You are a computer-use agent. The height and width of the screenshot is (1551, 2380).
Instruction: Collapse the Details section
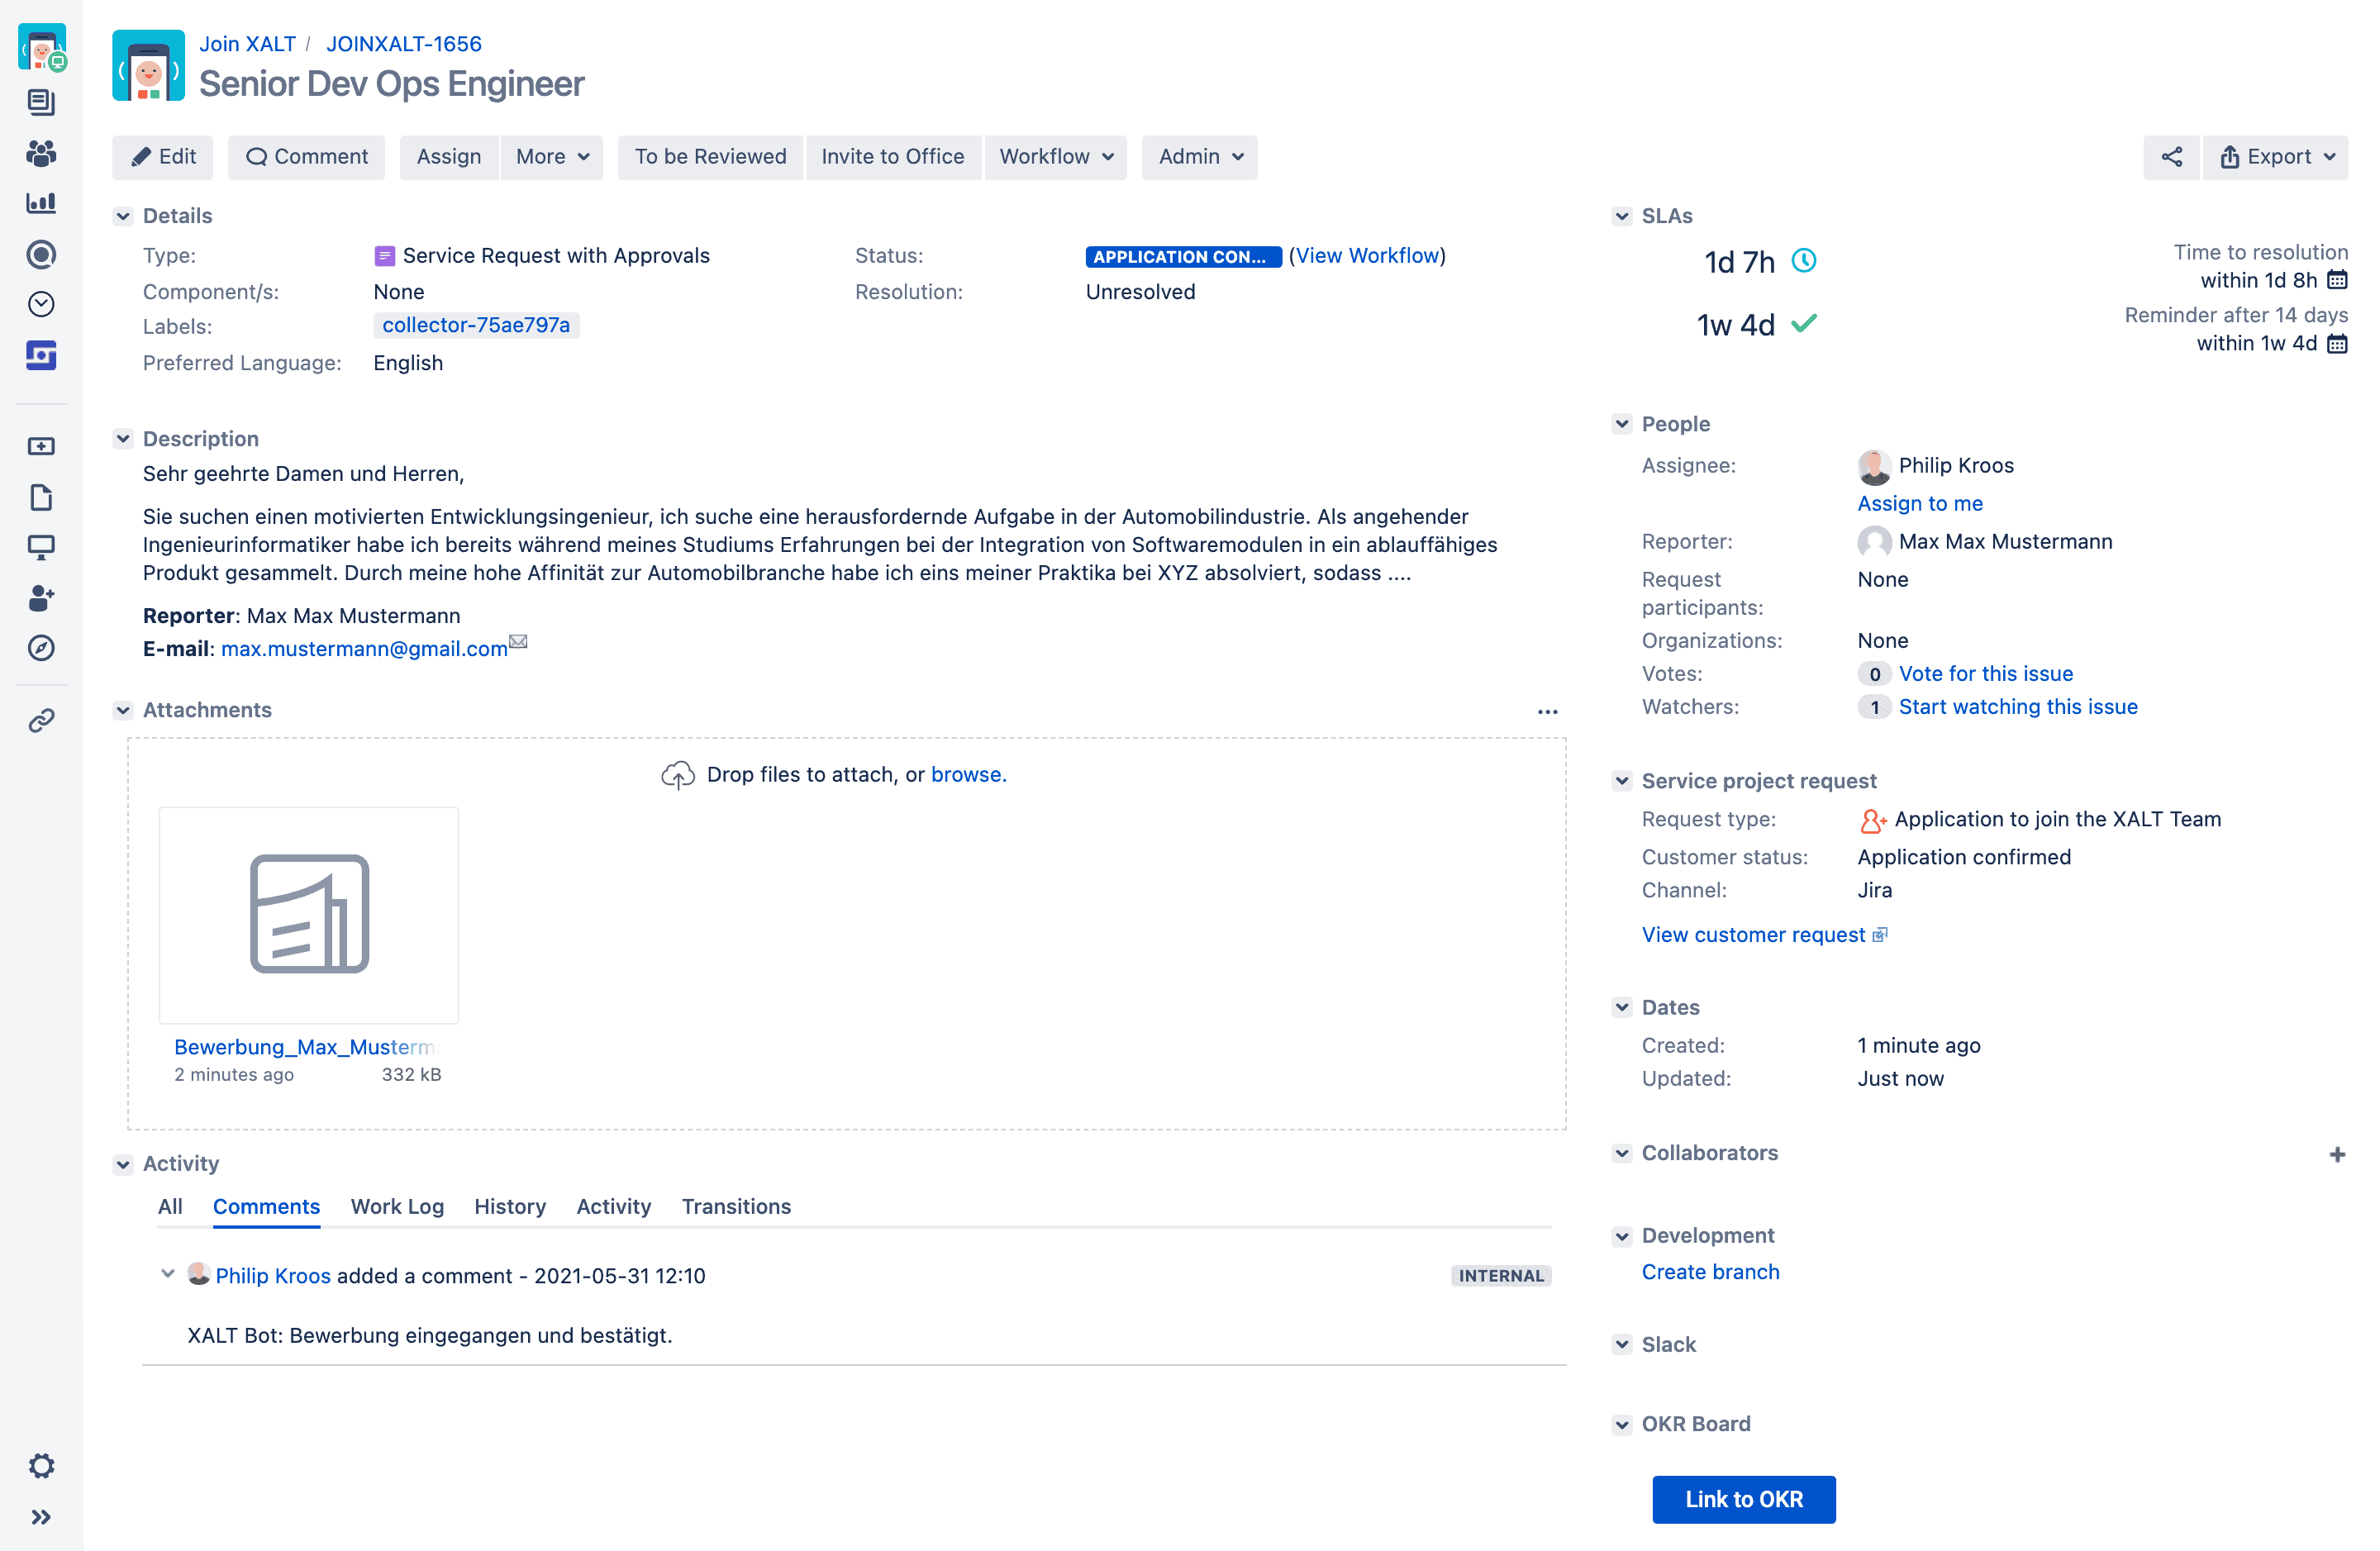123,216
